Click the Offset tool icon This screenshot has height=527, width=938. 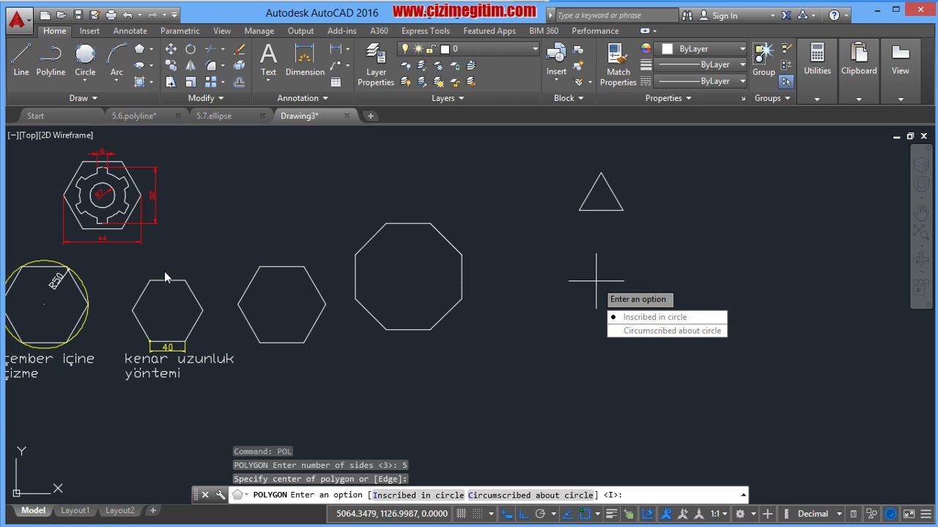pyautogui.click(x=239, y=81)
